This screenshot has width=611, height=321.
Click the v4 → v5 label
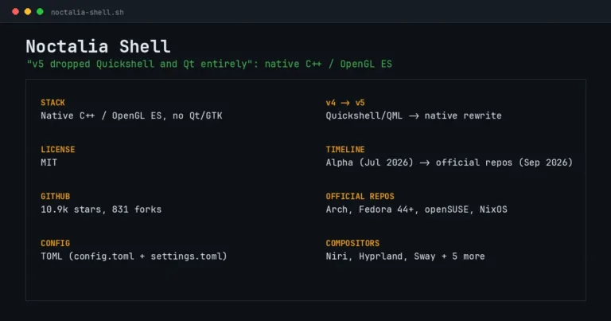click(x=345, y=103)
